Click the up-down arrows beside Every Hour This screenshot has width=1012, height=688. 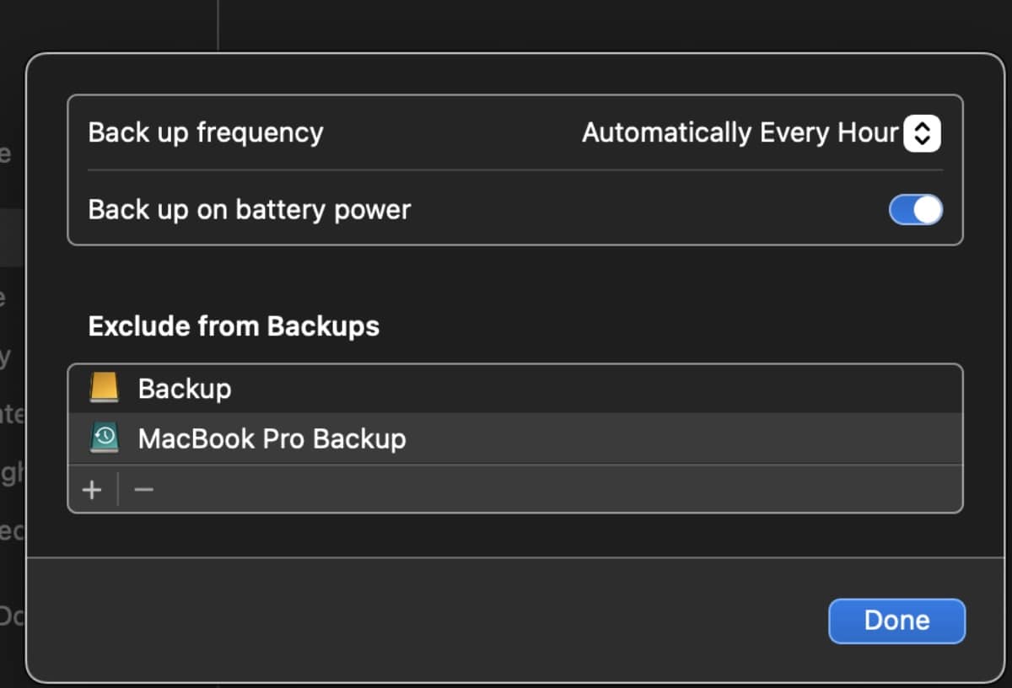[x=922, y=133]
